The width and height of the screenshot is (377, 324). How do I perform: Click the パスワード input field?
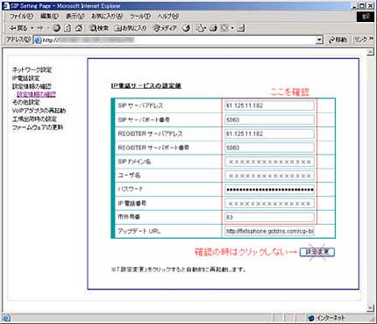pyautogui.click(x=269, y=190)
